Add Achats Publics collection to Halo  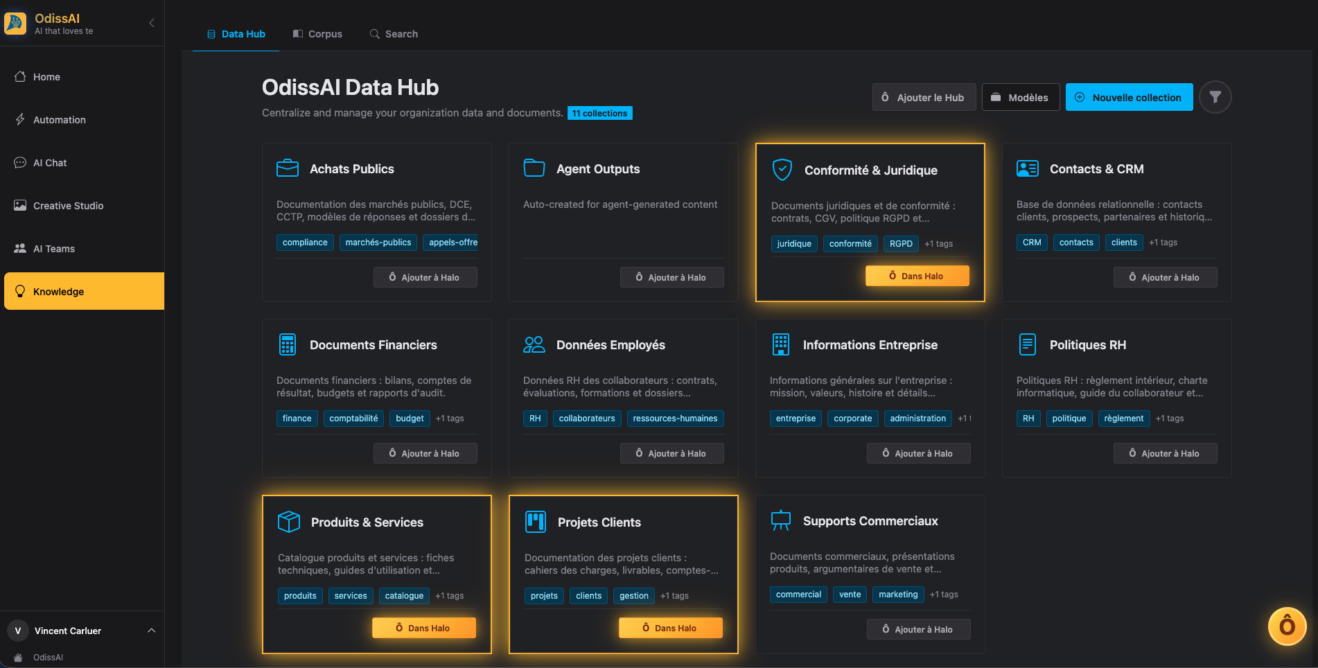pyautogui.click(x=425, y=277)
